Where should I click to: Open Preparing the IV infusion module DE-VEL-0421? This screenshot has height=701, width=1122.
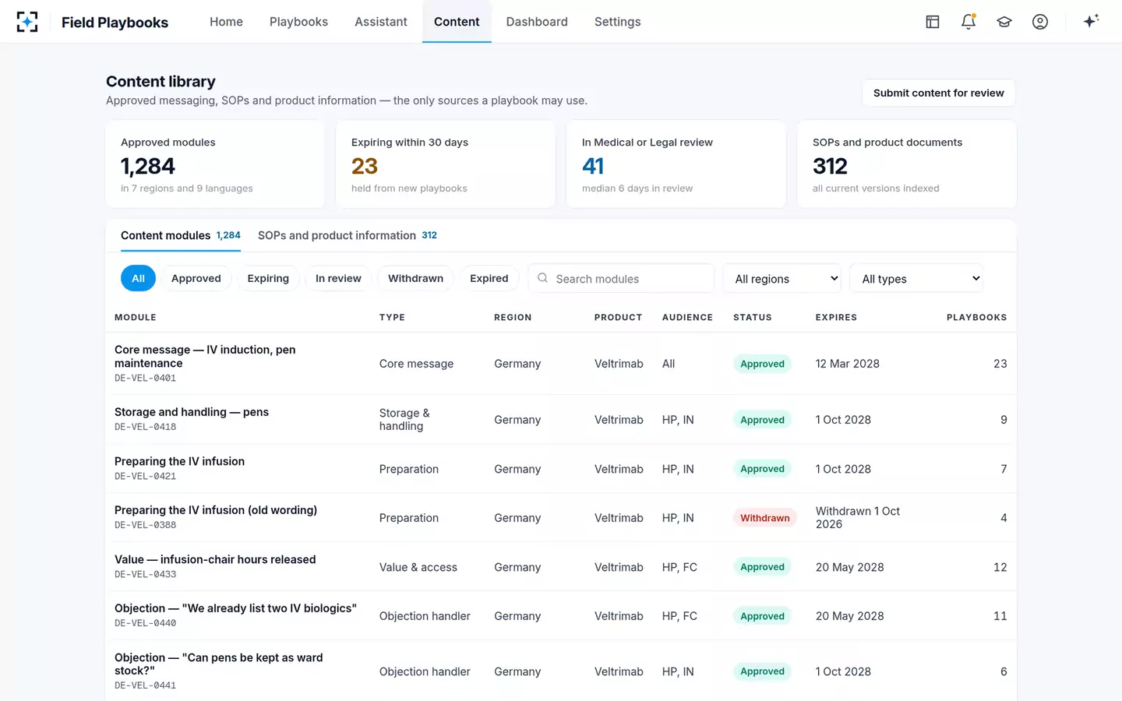pyautogui.click(x=179, y=461)
